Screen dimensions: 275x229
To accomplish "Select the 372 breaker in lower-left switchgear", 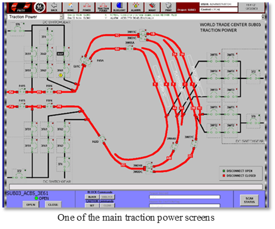I will [x=19, y=175].
